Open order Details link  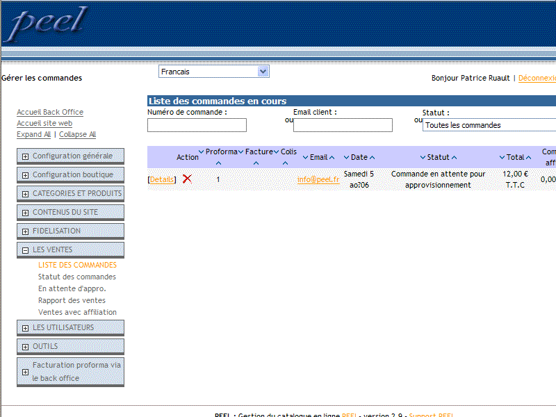162,179
